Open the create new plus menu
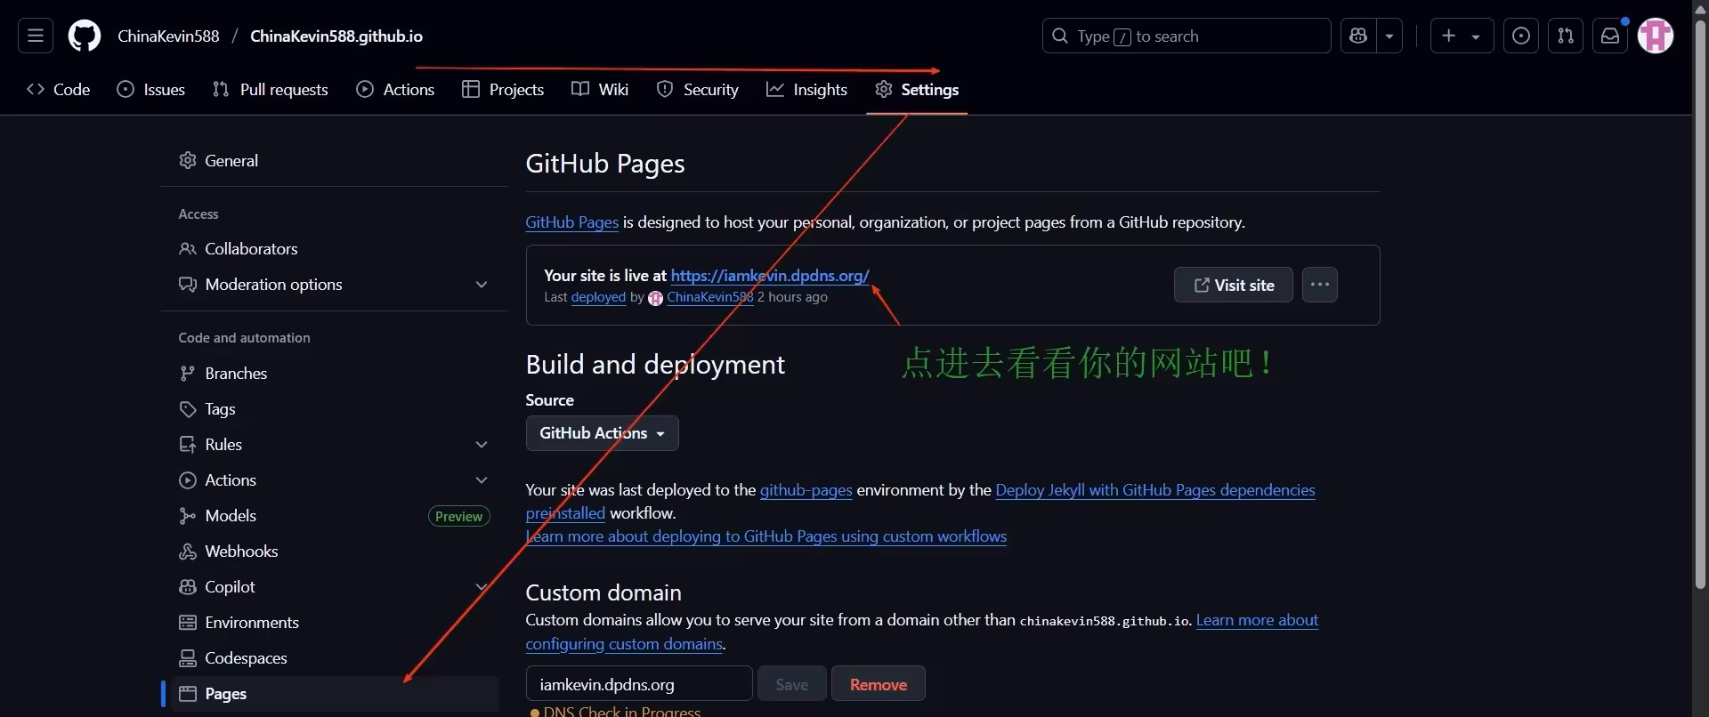 1462,36
